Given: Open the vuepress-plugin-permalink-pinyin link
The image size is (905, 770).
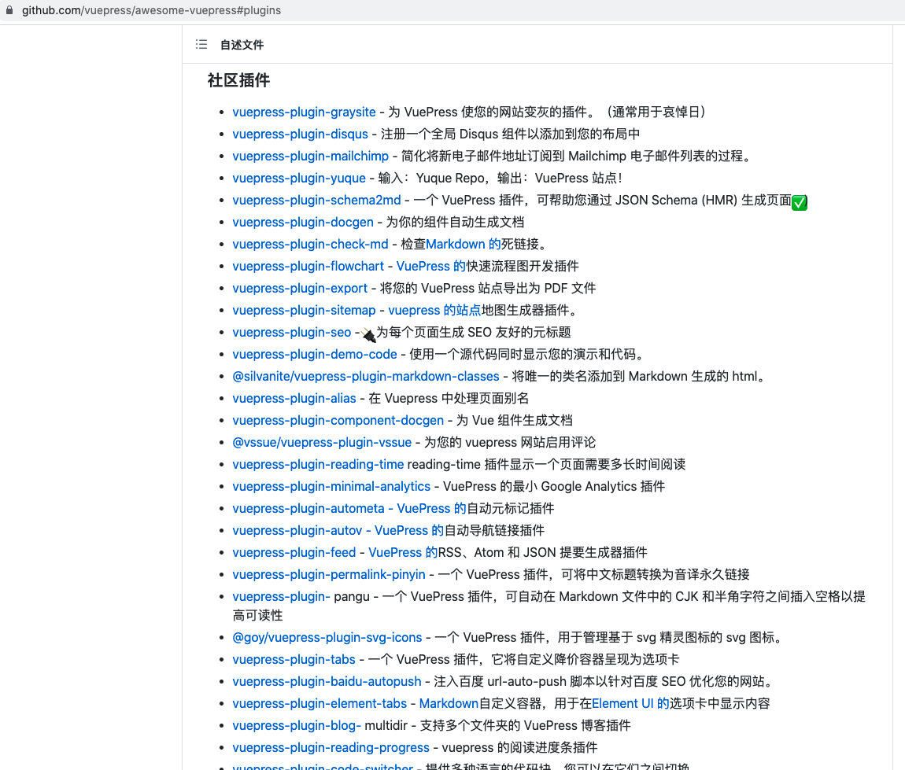Looking at the screenshot, I should point(329,574).
